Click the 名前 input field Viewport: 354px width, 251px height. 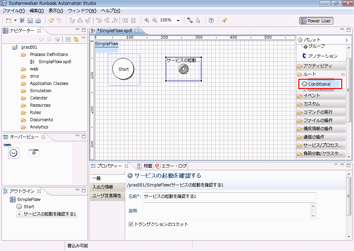[230, 196]
